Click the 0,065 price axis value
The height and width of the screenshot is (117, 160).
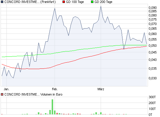point(153,29)
